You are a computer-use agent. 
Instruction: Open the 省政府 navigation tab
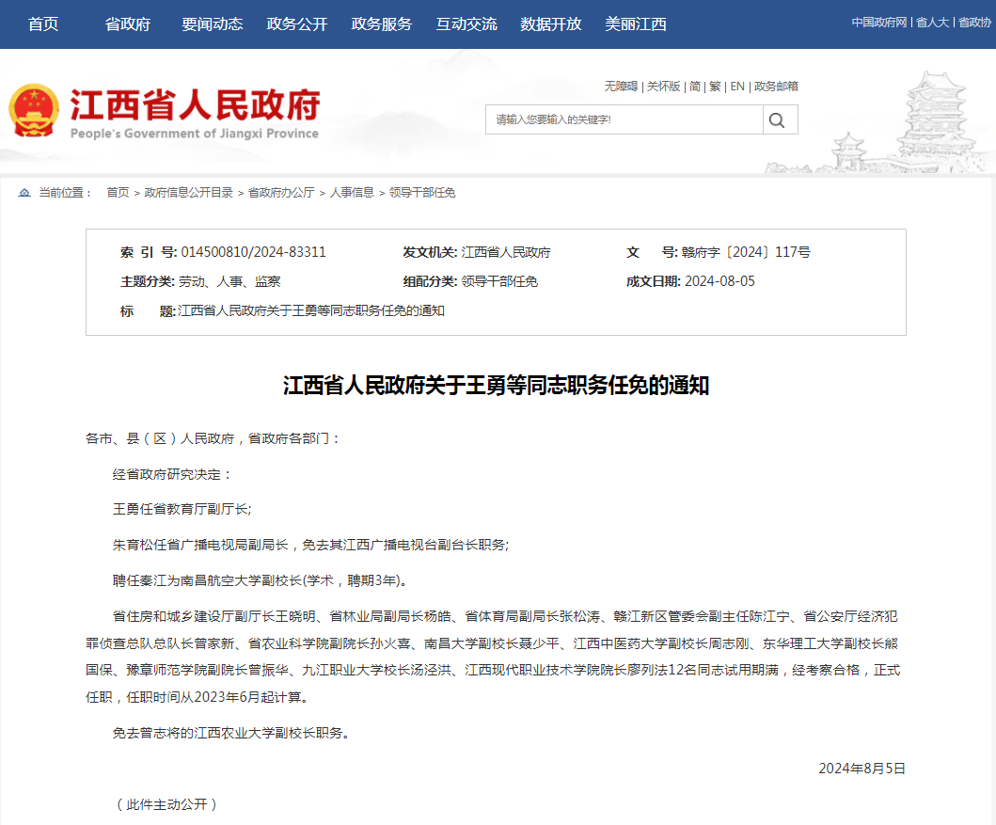(127, 24)
